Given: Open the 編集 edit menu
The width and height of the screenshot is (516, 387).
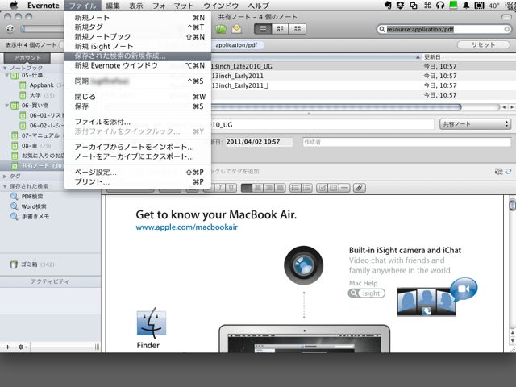Looking at the screenshot, I should (113, 6).
